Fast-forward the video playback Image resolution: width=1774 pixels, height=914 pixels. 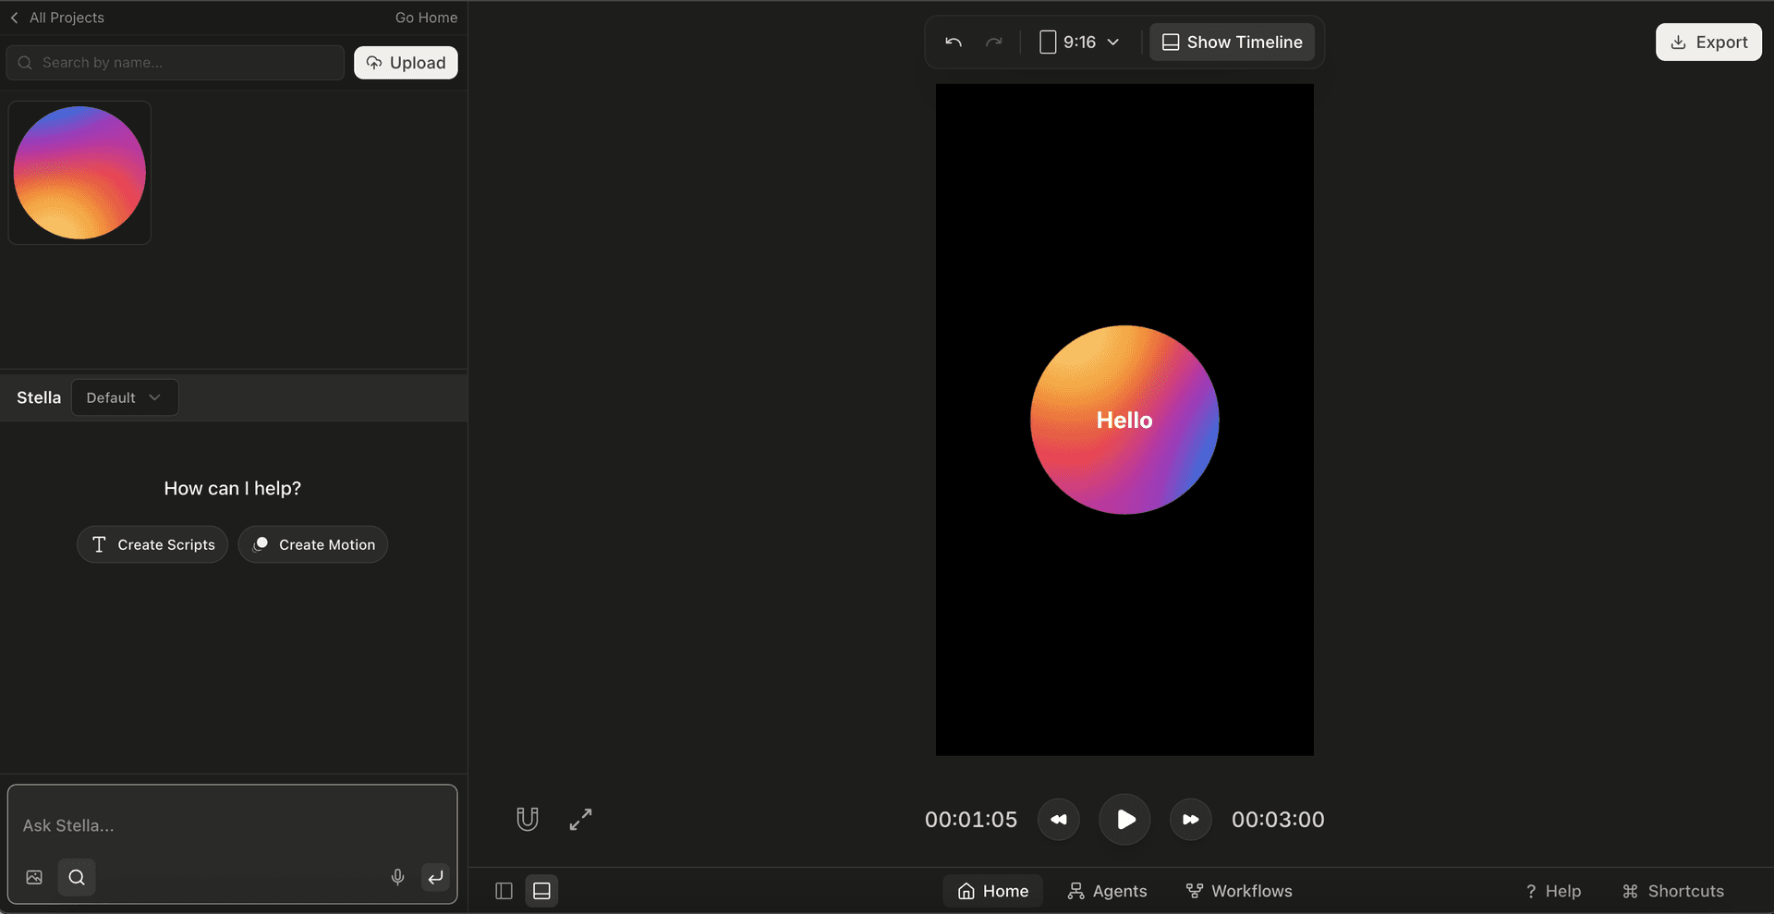(1190, 819)
